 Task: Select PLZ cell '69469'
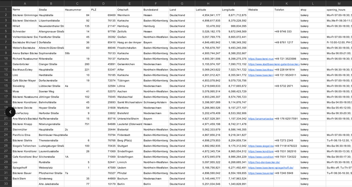103,15
